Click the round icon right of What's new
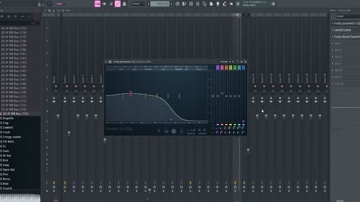360x202 pixels. (x=273, y=4)
